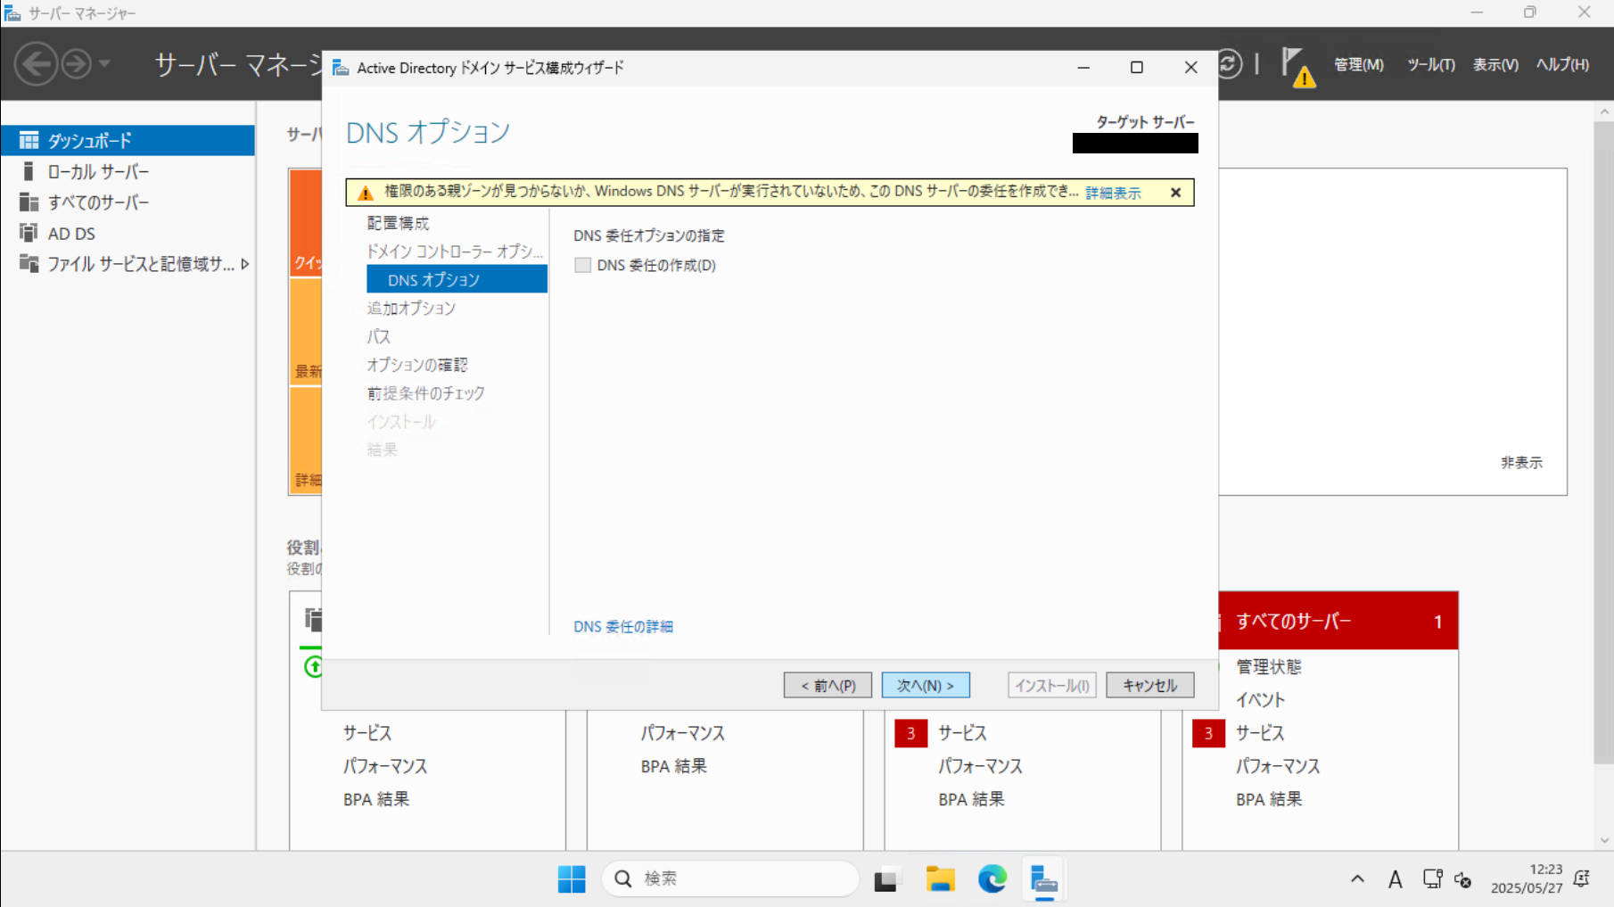Click the all servers icon in sidebar
This screenshot has height=907, width=1614.
(x=29, y=202)
